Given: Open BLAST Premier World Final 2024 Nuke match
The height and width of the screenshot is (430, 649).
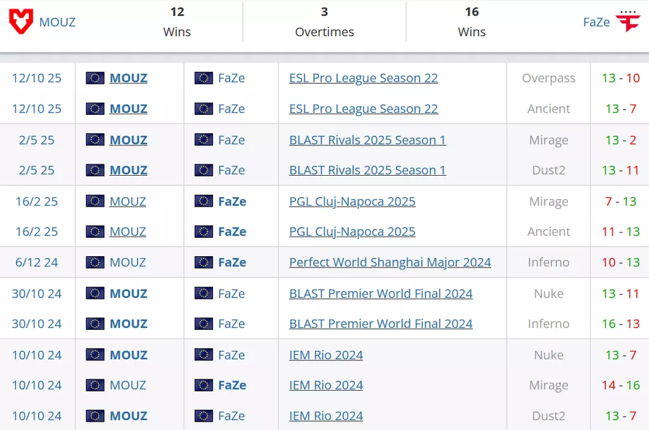Looking at the screenshot, I should [380, 293].
